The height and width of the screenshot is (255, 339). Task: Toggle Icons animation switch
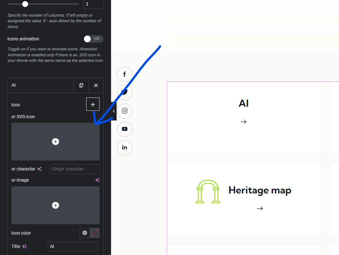[x=94, y=39]
